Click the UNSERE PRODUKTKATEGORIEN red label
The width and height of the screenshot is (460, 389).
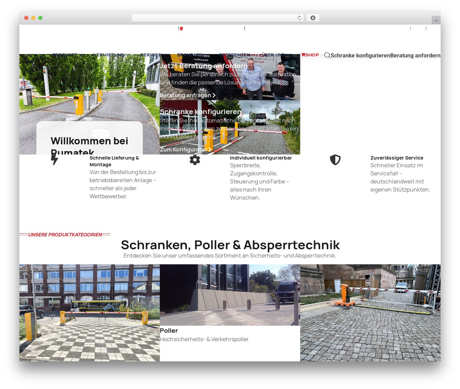pyautogui.click(x=65, y=235)
